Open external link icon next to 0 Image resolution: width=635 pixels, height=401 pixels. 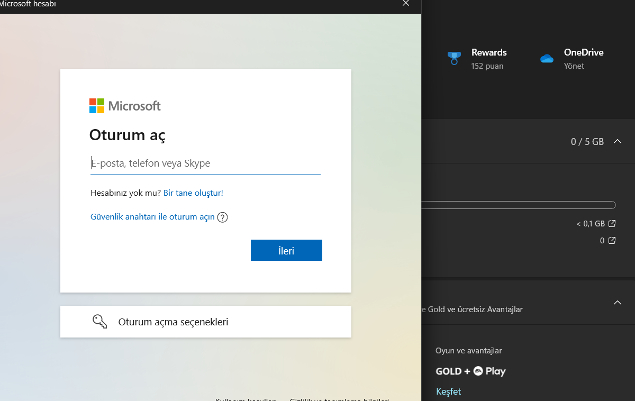612,241
